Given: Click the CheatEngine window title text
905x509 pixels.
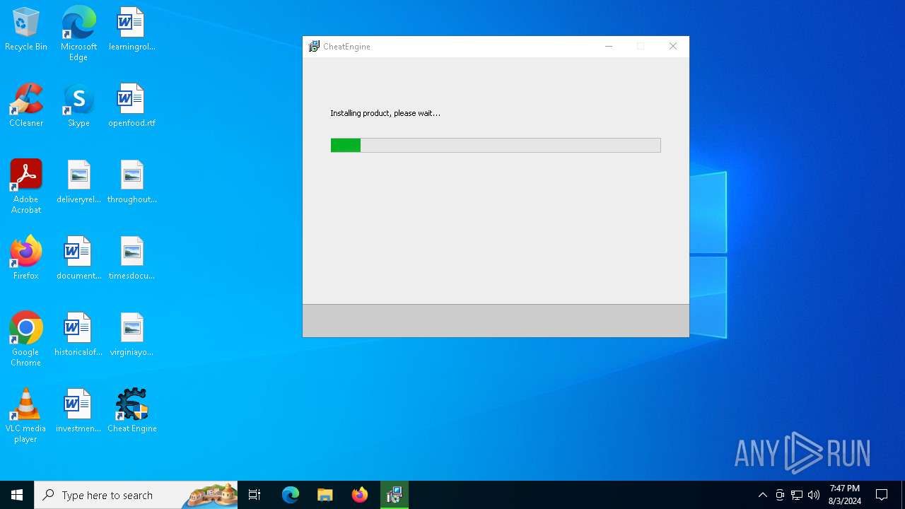Looking at the screenshot, I should [x=346, y=47].
